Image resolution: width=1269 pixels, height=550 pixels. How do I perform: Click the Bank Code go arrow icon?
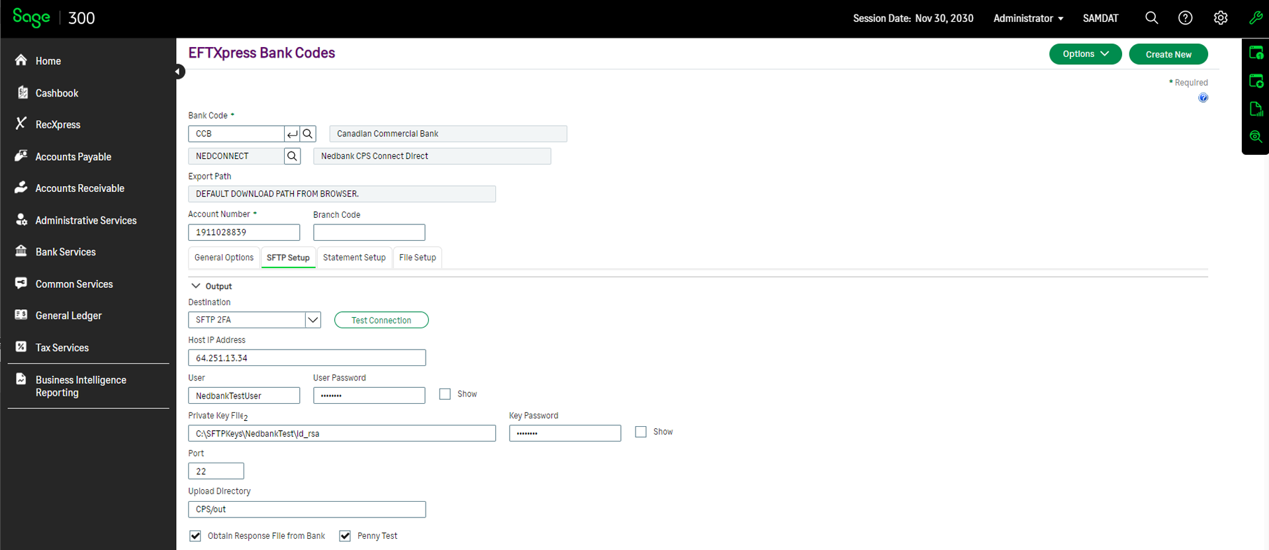(x=292, y=134)
